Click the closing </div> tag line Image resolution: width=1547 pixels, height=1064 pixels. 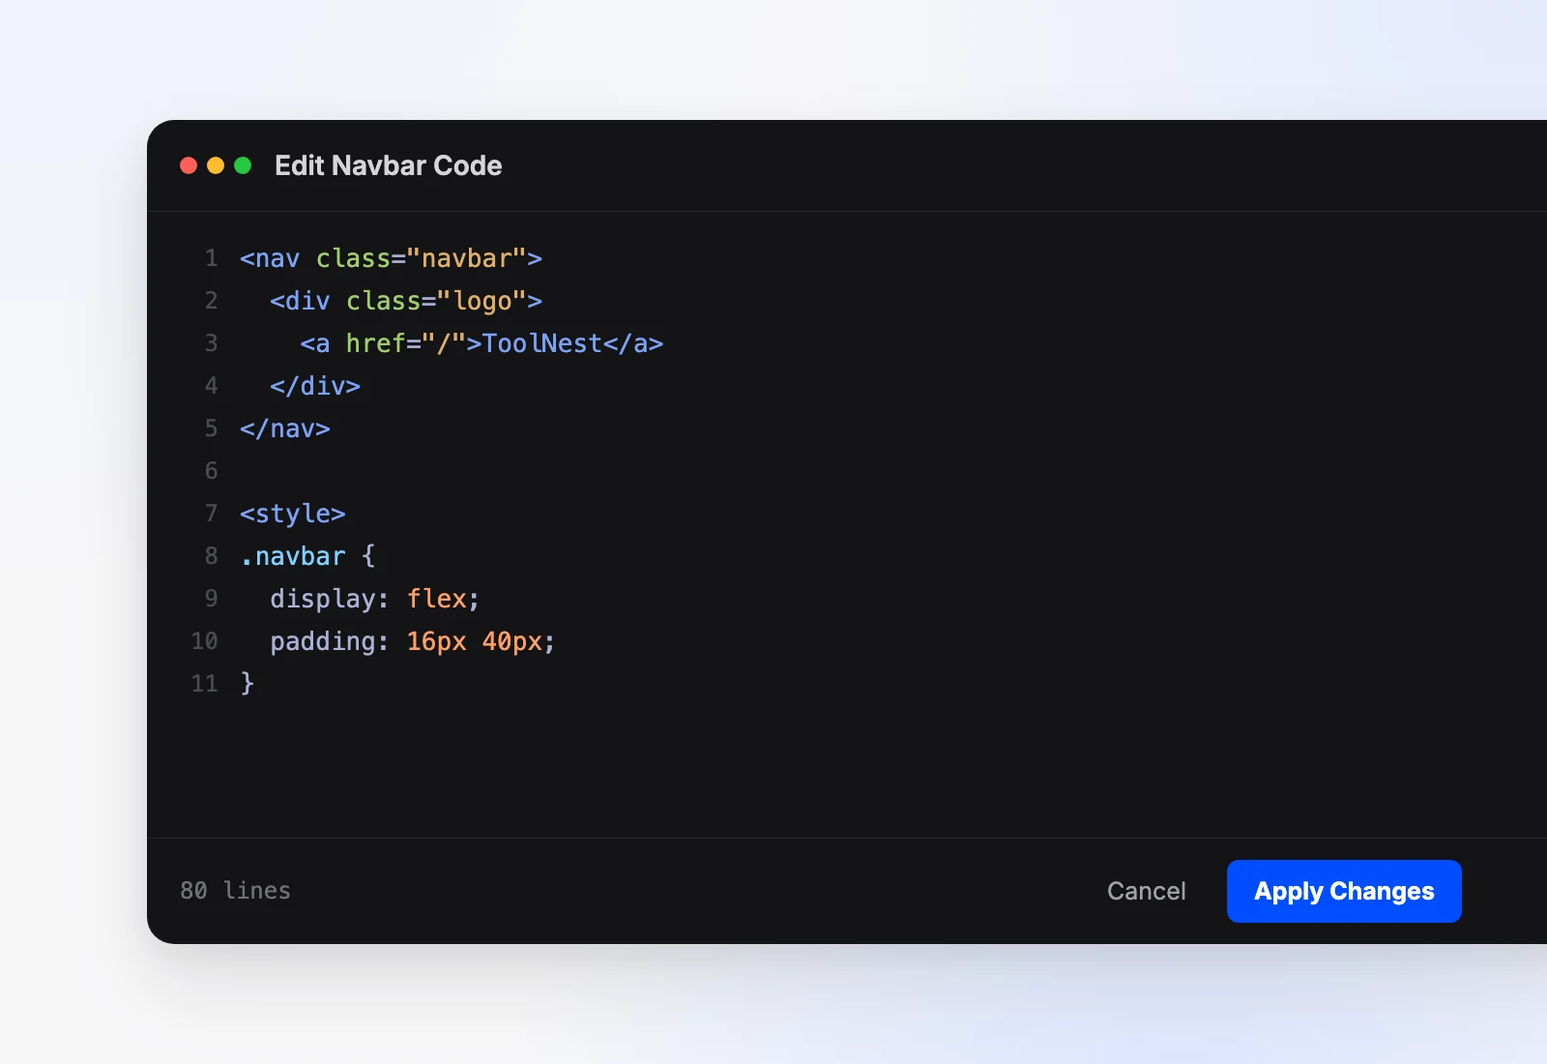click(315, 386)
